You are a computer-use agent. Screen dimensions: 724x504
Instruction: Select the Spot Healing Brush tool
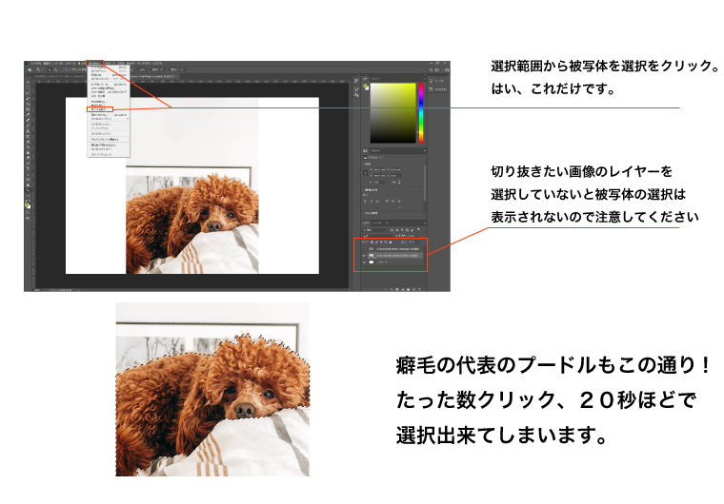(x=28, y=120)
